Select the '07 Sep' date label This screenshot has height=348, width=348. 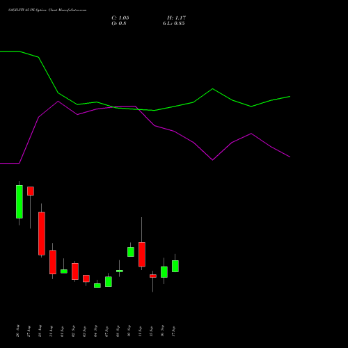107,331
